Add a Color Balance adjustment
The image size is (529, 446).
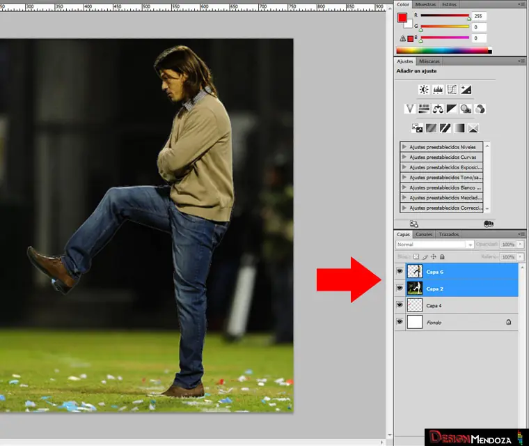pos(438,109)
